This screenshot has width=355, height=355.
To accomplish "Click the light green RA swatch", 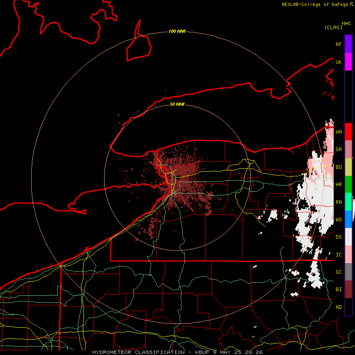I will pos(348,202).
